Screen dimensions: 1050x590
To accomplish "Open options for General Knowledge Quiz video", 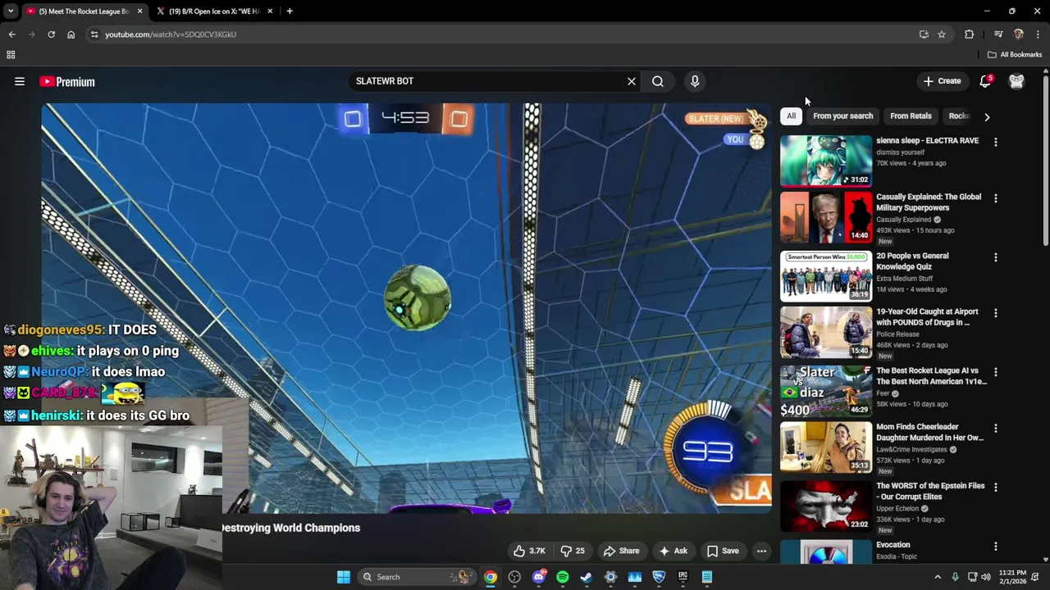I will [x=996, y=257].
